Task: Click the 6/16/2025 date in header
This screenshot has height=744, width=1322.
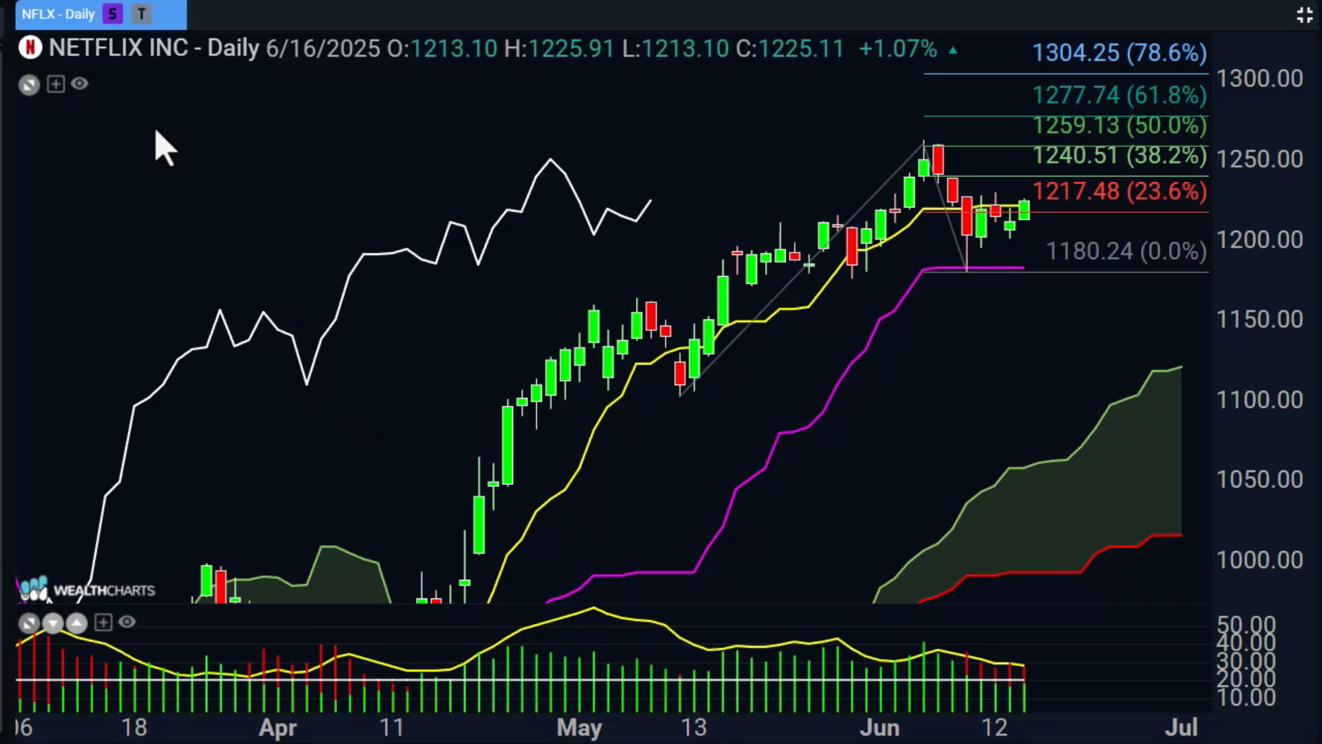Action: coord(323,49)
